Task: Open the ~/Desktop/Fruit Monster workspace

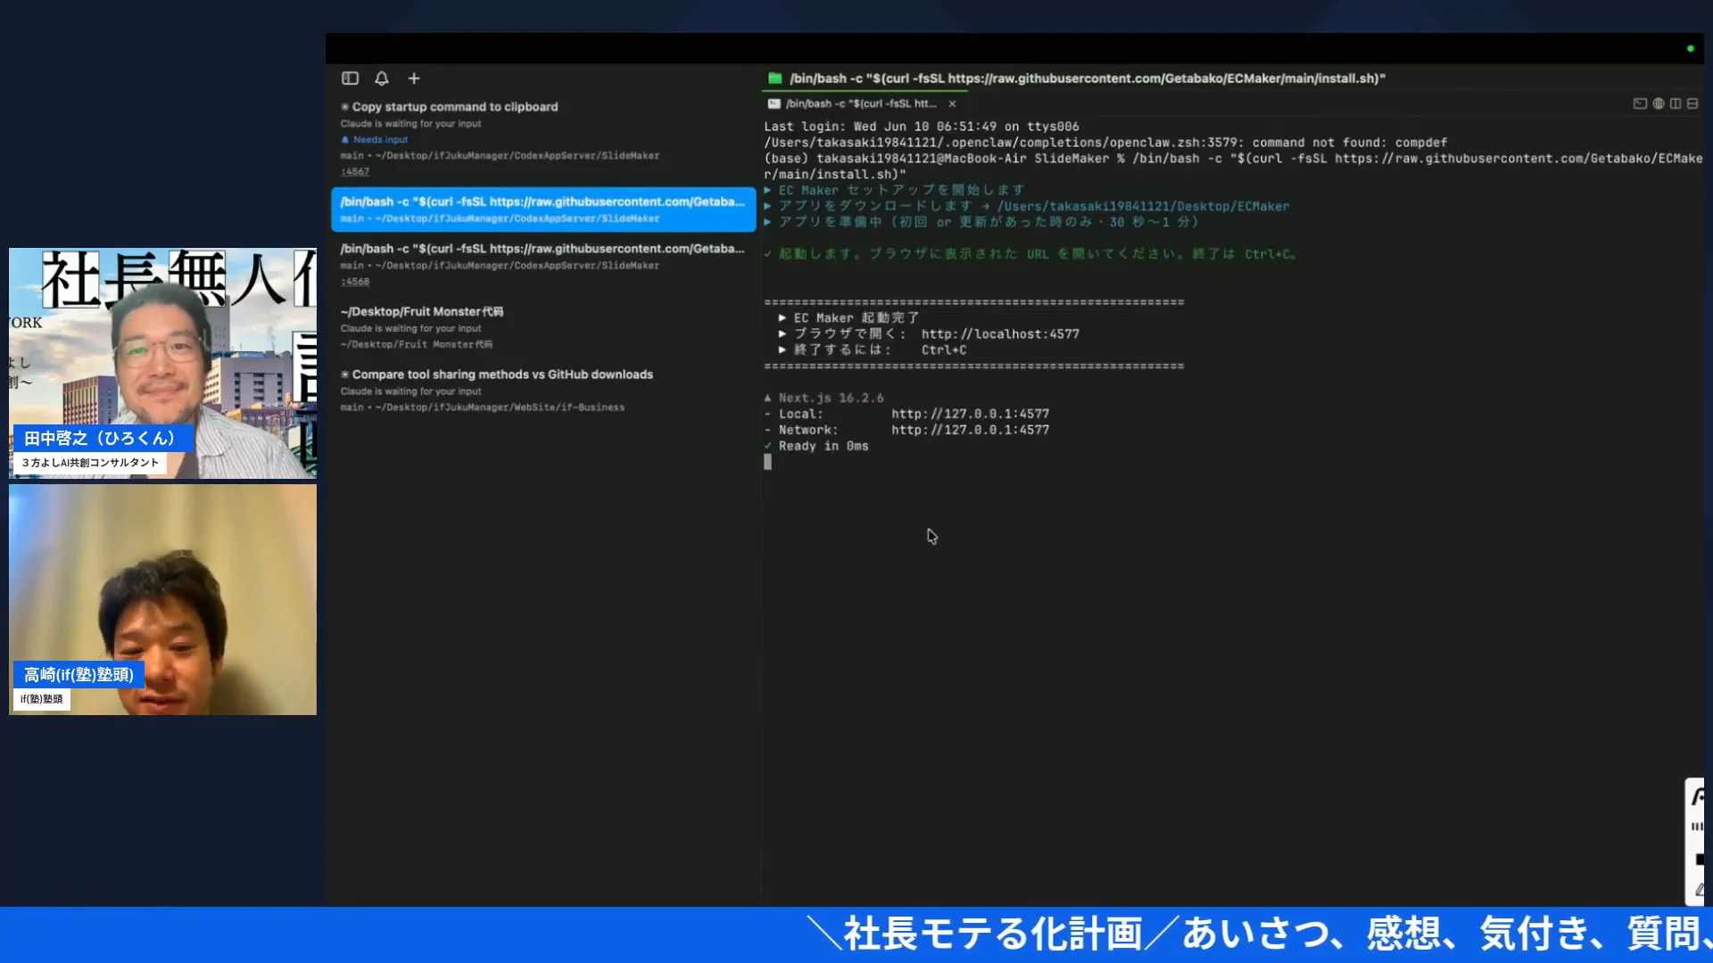Action: click(543, 327)
